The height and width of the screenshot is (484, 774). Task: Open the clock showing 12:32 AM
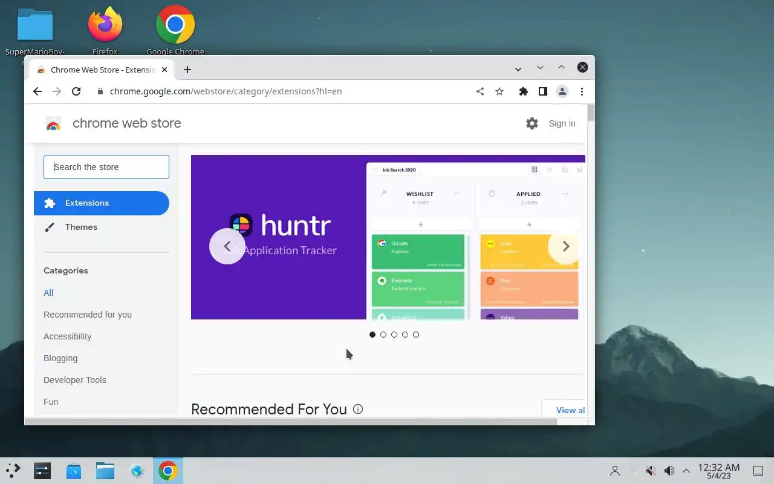click(x=719, y=471)
